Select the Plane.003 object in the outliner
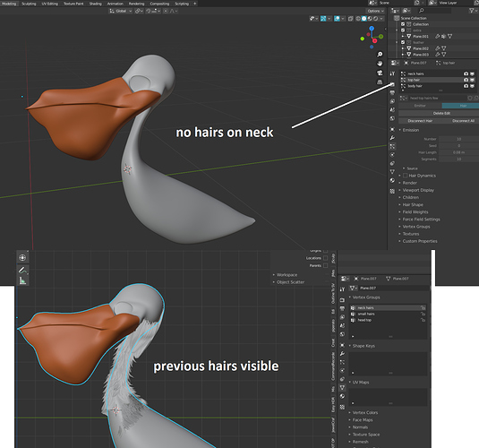Image resolution: width=479 pixels, height=448 pixels. [x=421, y=55]
